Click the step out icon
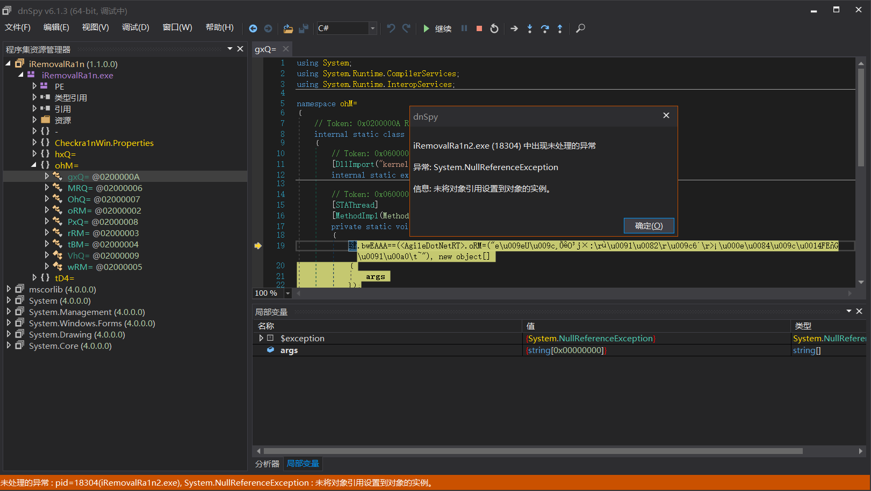Screen dimensions: 871x491 point(560,28)
